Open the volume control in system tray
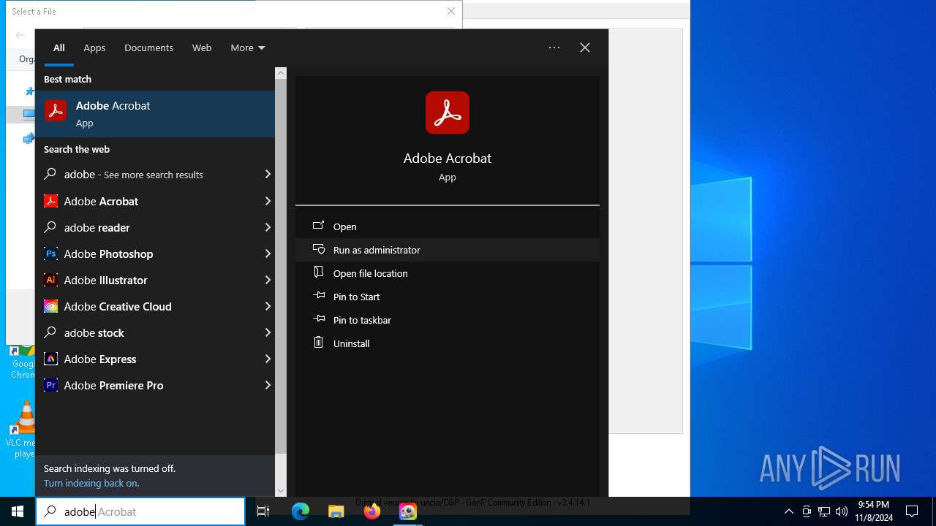Screen dimensions: 936x526 point(842,511)
